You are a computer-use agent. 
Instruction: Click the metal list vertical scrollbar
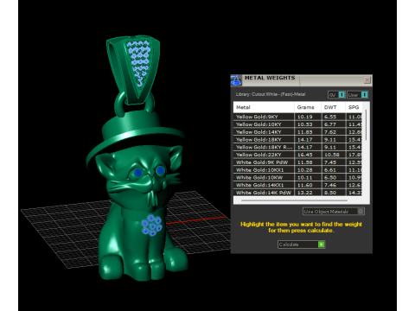(x=367, y=125)
